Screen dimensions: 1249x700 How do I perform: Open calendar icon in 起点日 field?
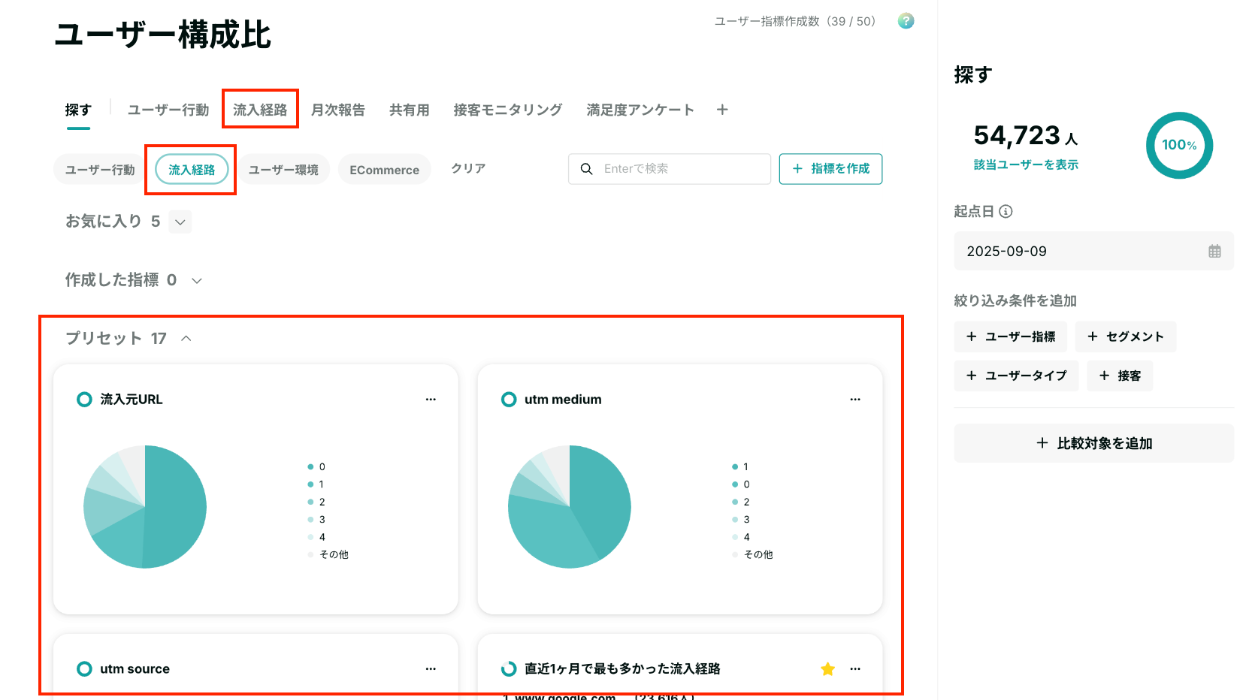(1214, 251)
